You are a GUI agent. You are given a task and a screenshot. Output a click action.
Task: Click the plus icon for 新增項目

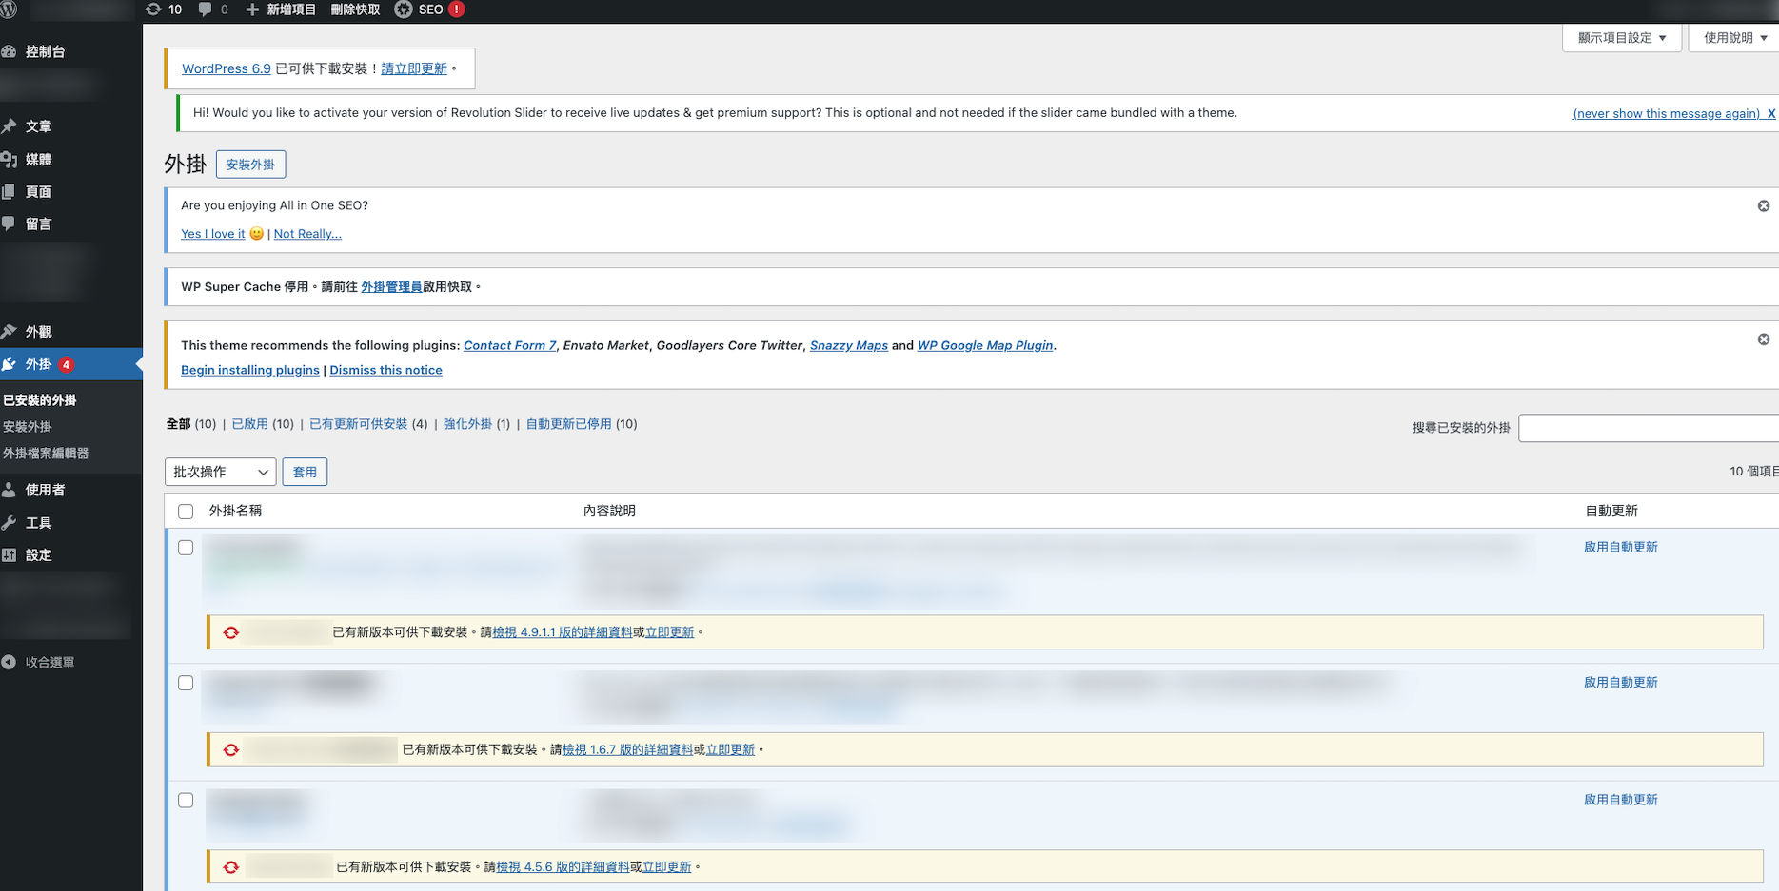coord(252,10)
